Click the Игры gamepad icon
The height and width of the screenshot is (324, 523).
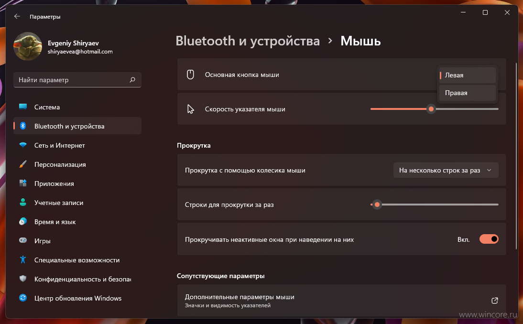coord(23,240)
